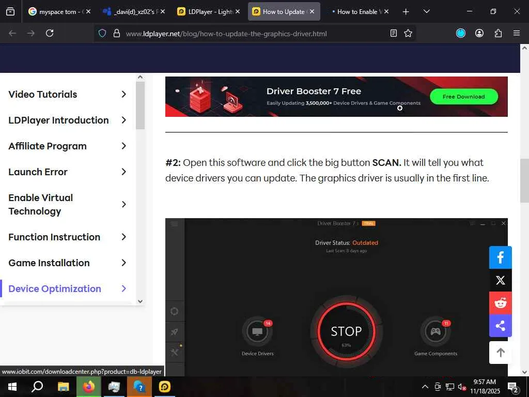Open a new browser tab
This screenshot has height=397, width=529.
406,12
